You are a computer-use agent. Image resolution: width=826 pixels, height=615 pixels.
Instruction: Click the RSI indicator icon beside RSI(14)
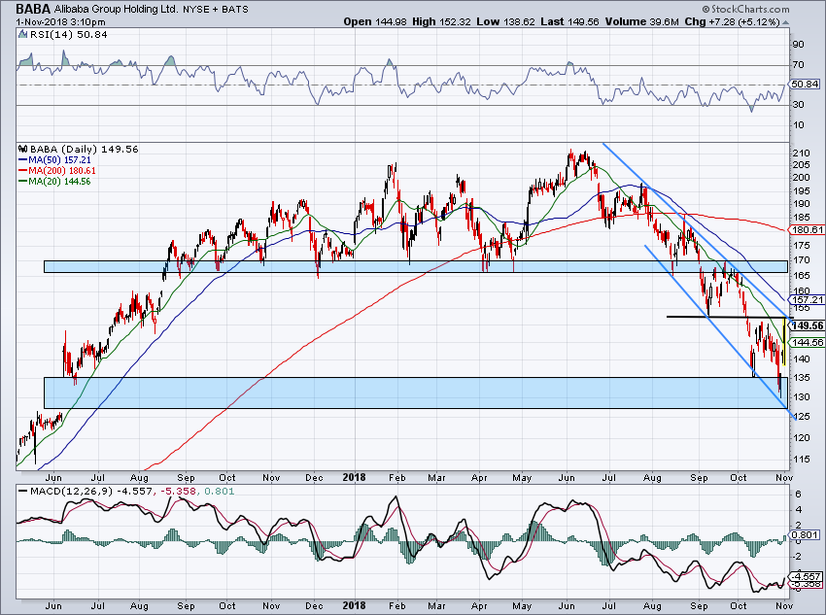22,34
